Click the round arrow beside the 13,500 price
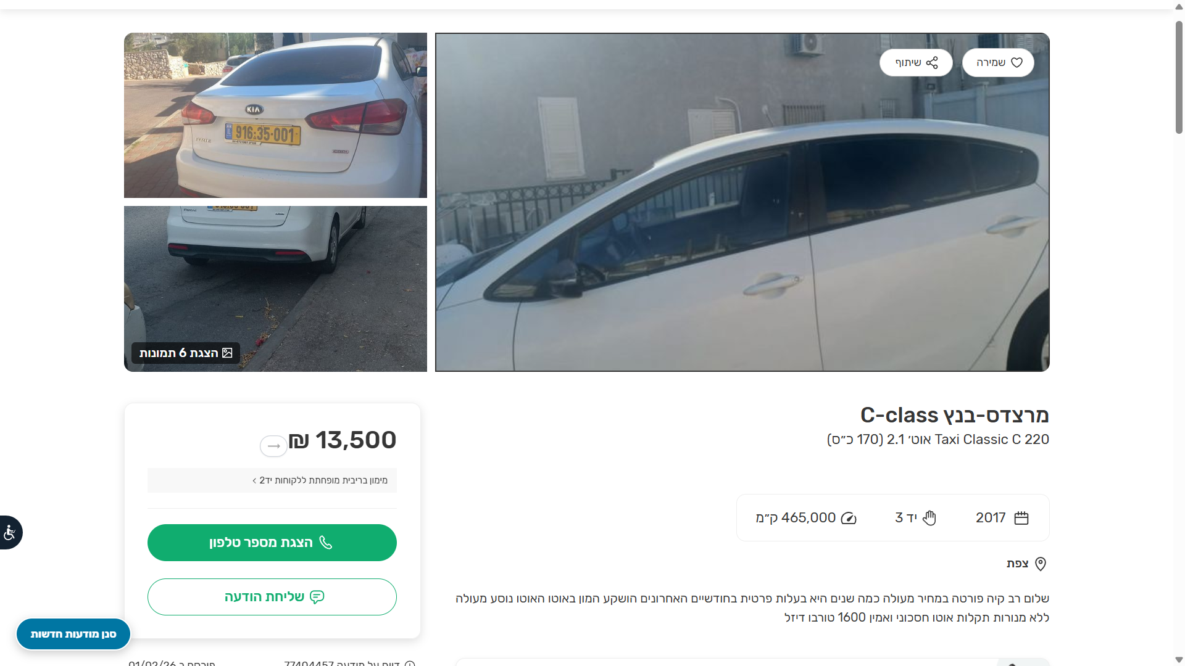Image resolution: width=1185 pixels, height=666 pixels. coord(273,446)
